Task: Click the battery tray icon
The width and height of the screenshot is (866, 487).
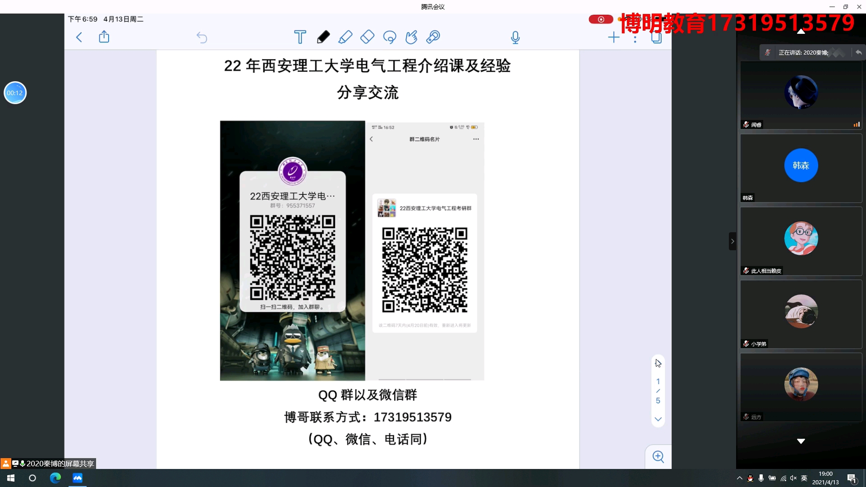Action: (772, 478)
